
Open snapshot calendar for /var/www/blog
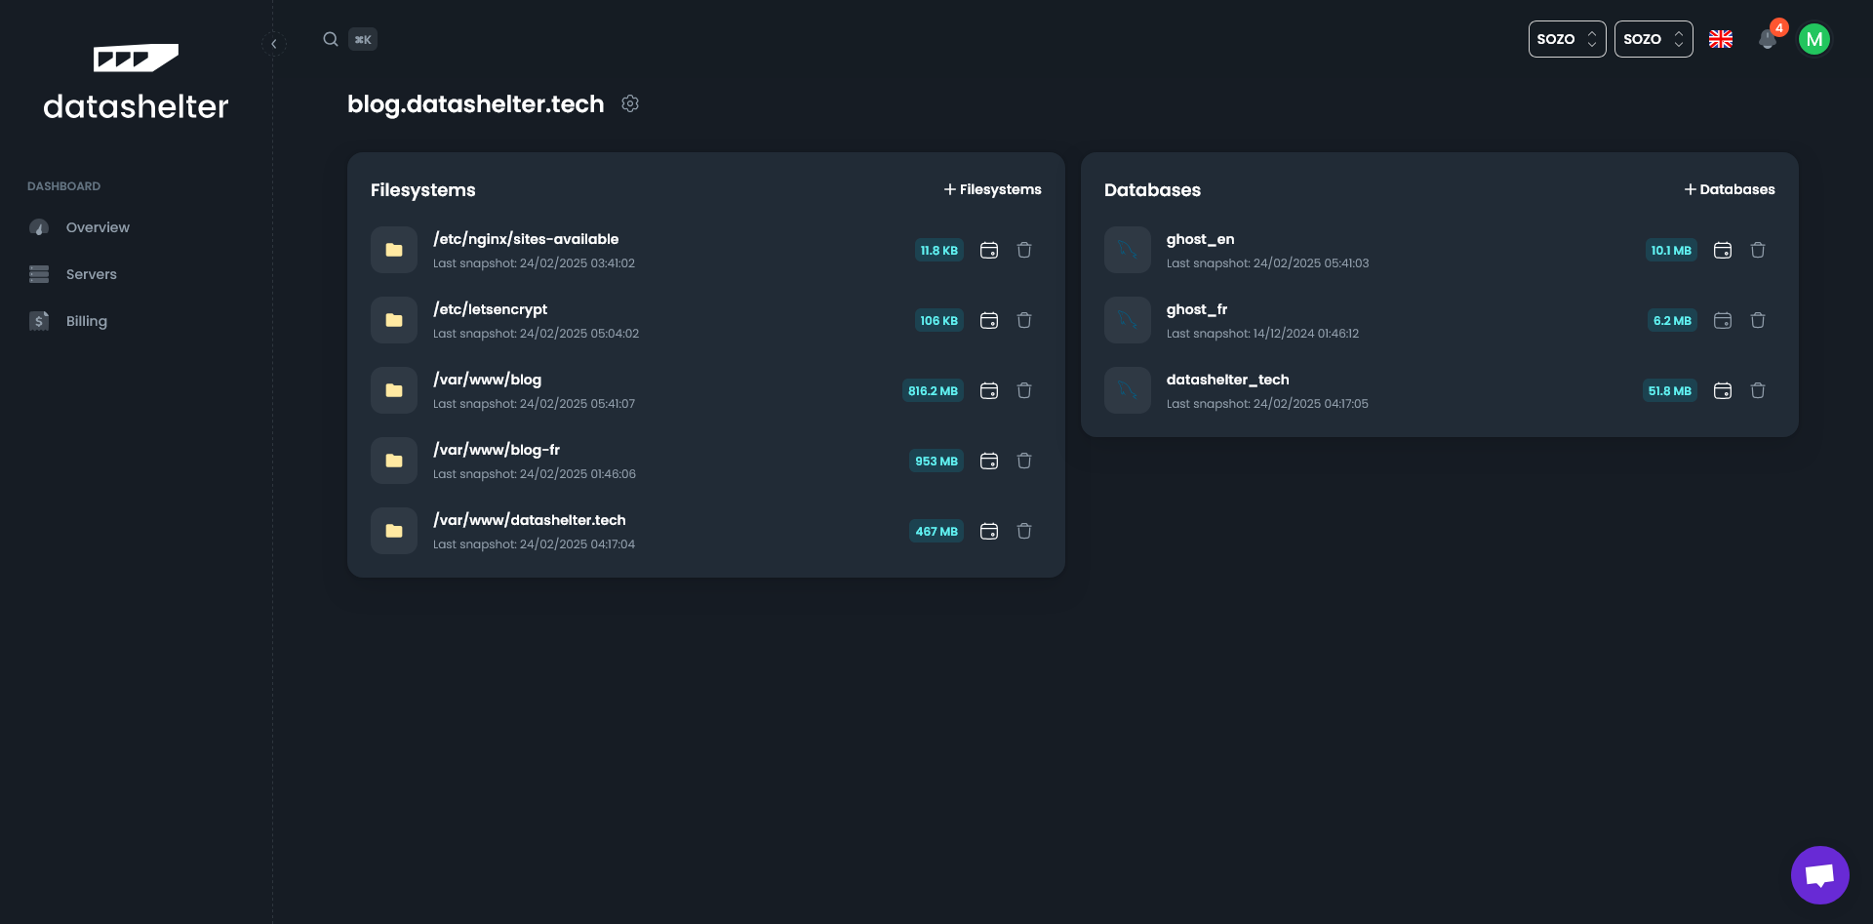pos(989,390)
